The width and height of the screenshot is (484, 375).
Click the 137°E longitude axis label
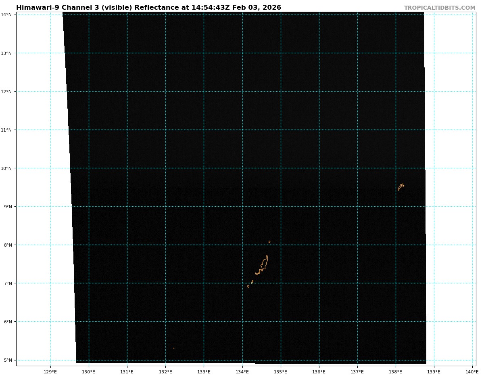point(357,371)
